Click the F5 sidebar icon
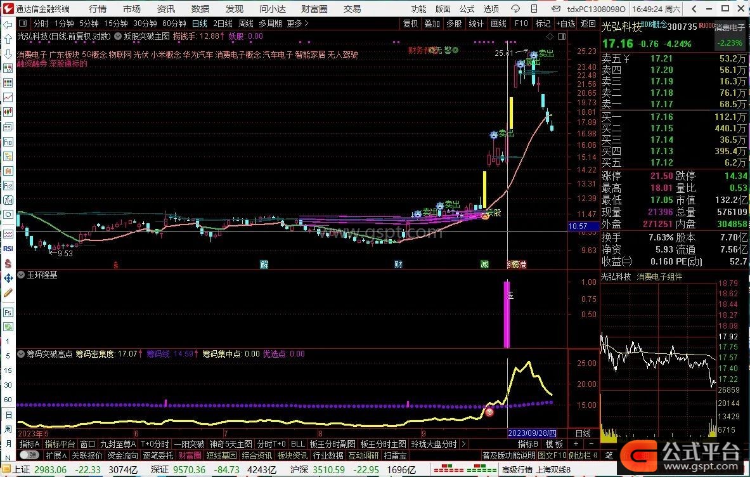 8,313
